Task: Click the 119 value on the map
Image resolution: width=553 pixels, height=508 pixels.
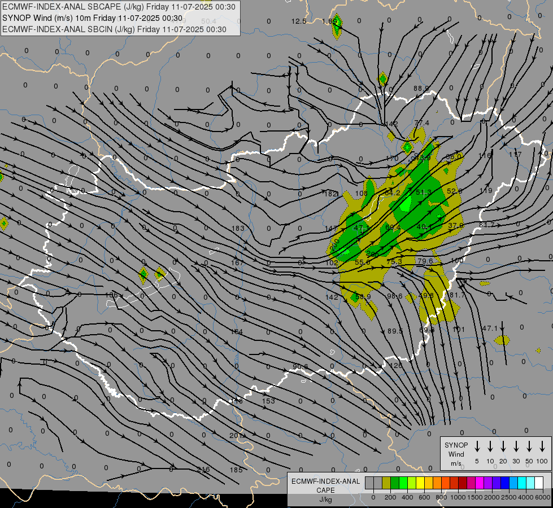Action: click(x=486, y=191)
